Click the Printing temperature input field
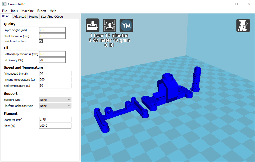This screenshot has height=162, width=255. [55, 79]
